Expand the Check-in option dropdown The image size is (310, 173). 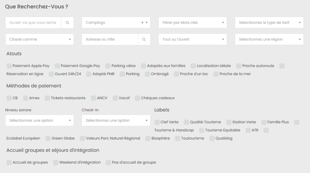116,120
